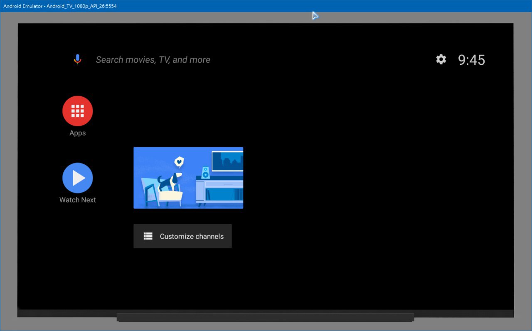
Task: Activate the Google Assistant microphone icon
Action: tap(77, 59)
